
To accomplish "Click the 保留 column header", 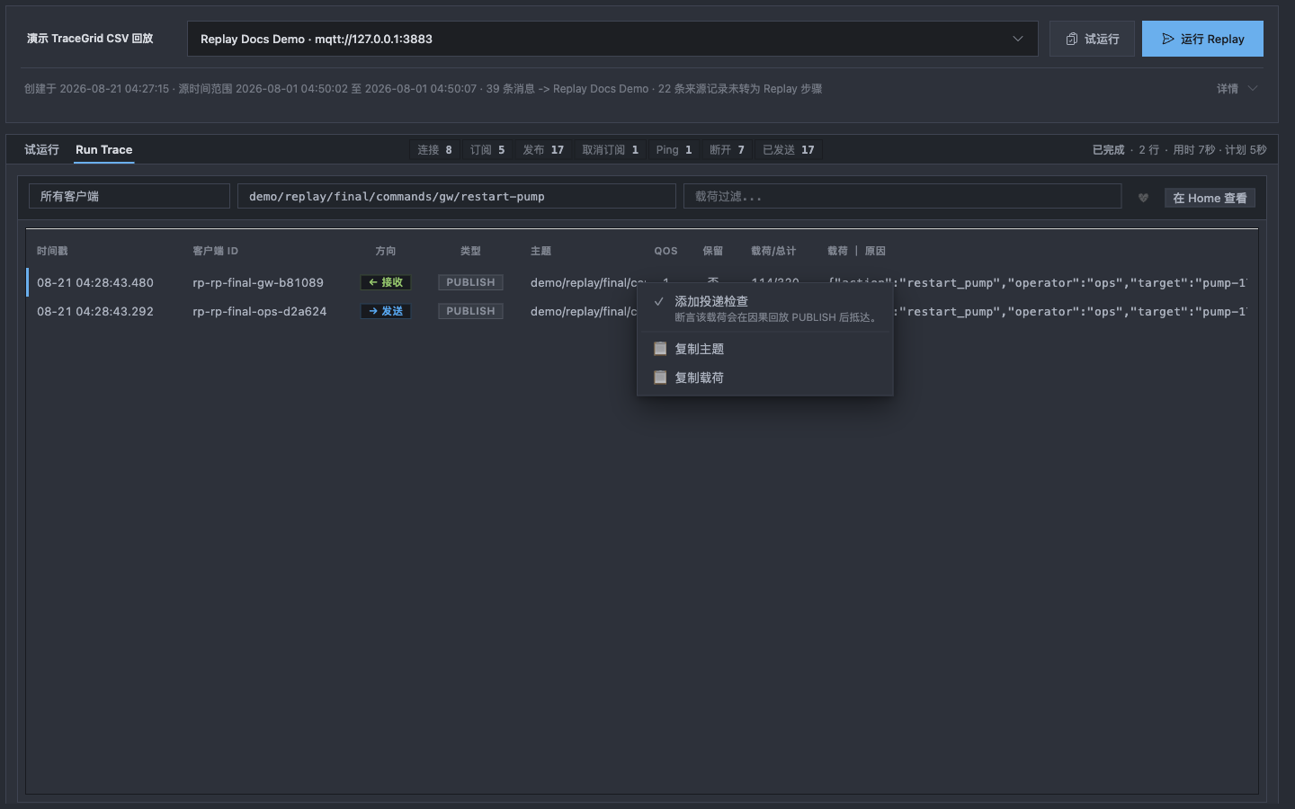I will (x=713, y=251).
